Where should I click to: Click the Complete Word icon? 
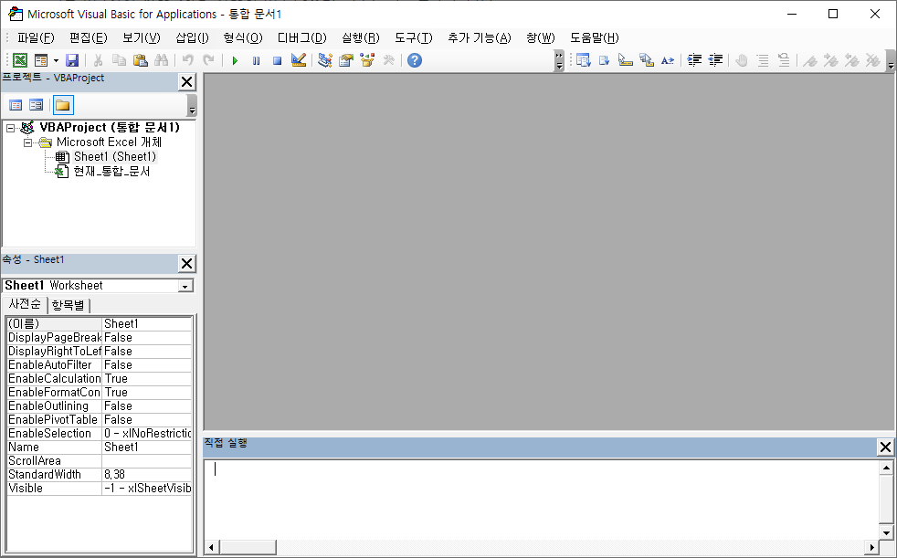coord(668,60)
